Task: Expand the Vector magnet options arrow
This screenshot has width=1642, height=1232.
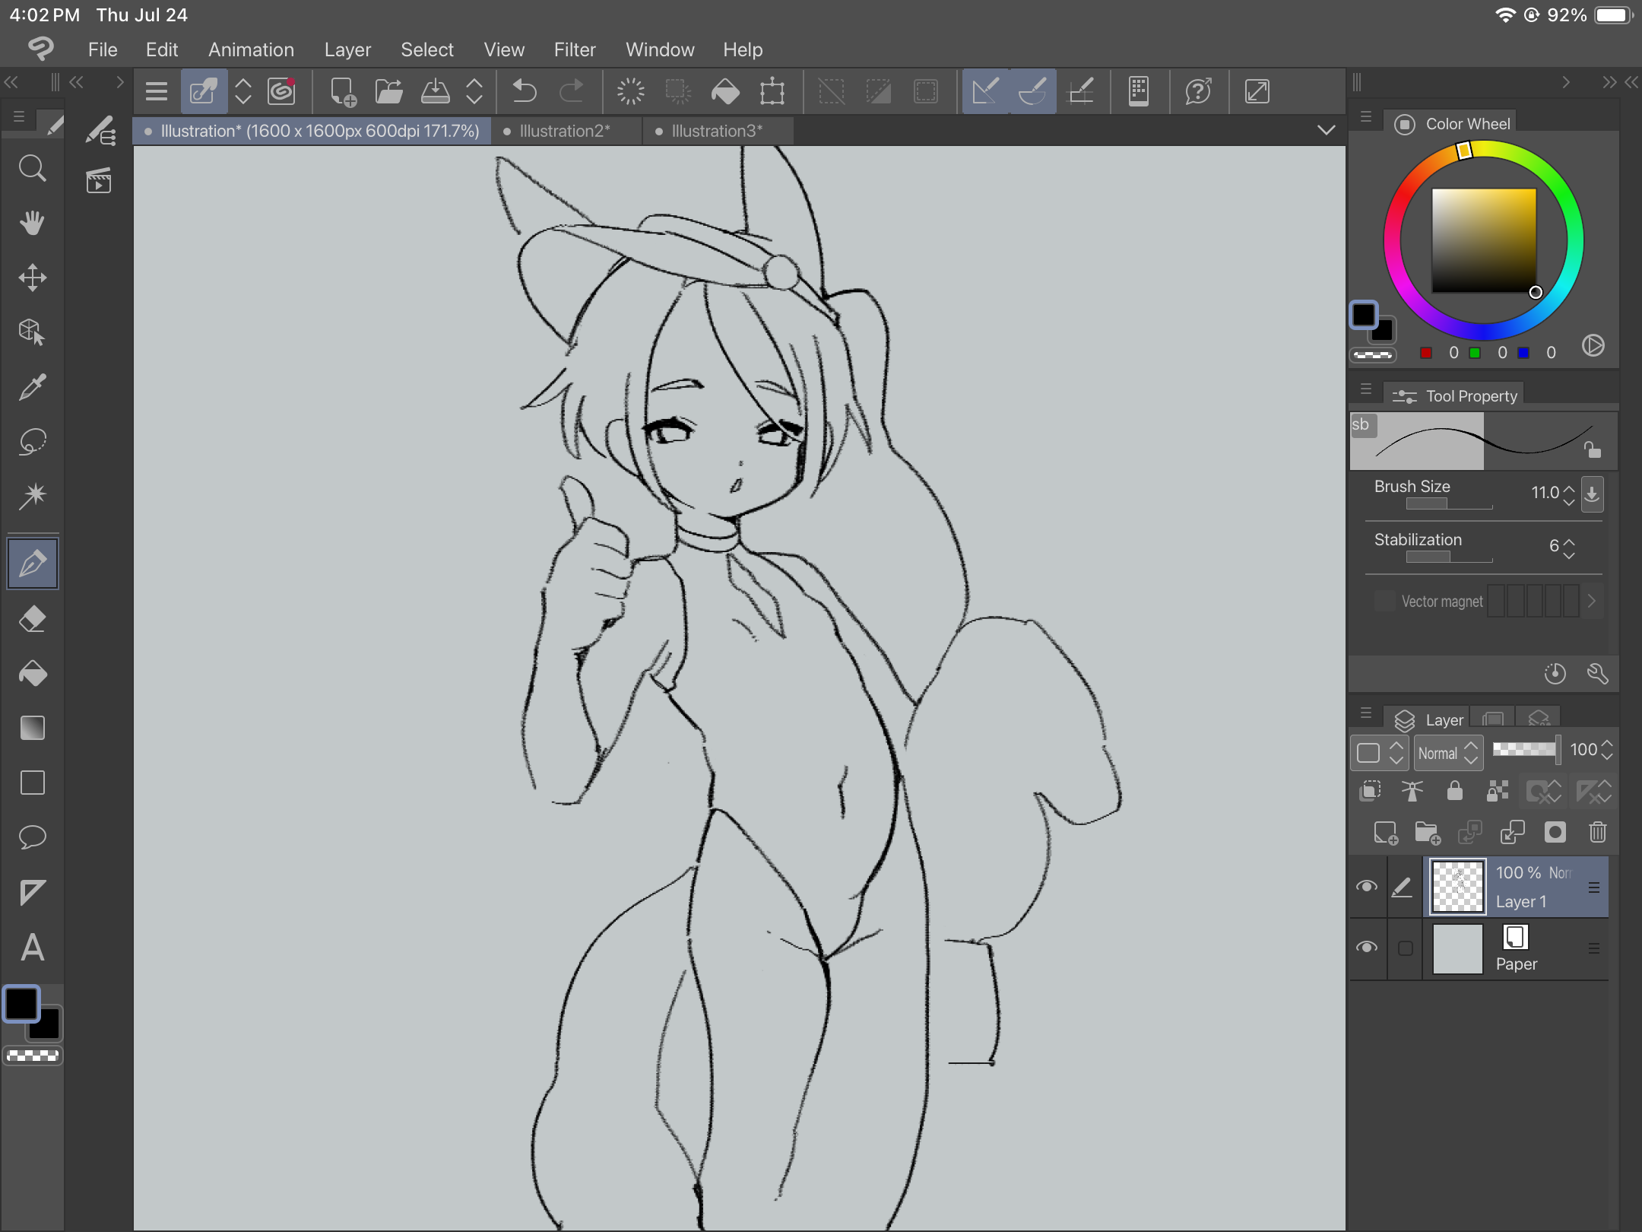Action: tap(1592, 601)
